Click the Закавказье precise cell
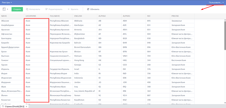Viewport: 226px width, 108px height. [182, 21]
